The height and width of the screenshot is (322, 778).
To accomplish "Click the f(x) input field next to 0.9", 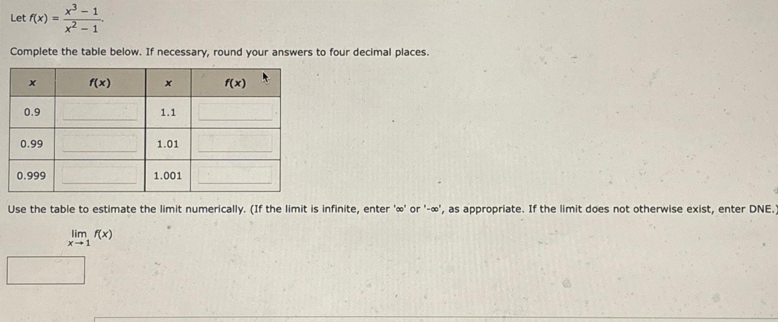I will point(99,111).
